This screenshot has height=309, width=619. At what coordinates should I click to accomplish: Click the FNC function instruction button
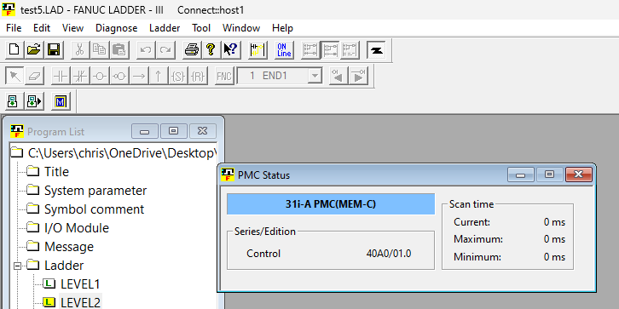tap(224, 76)
